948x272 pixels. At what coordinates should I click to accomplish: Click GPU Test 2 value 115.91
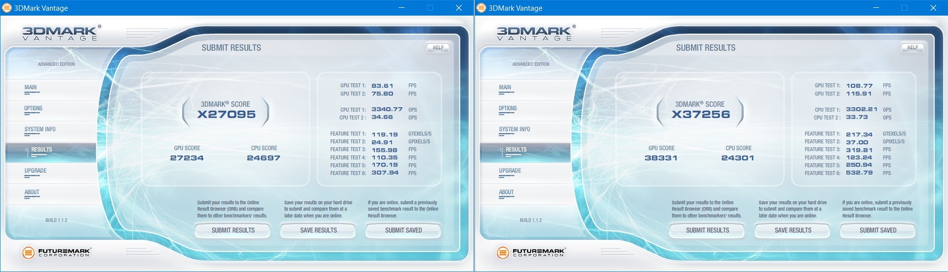pyautogui.click(x=859, y=94)
